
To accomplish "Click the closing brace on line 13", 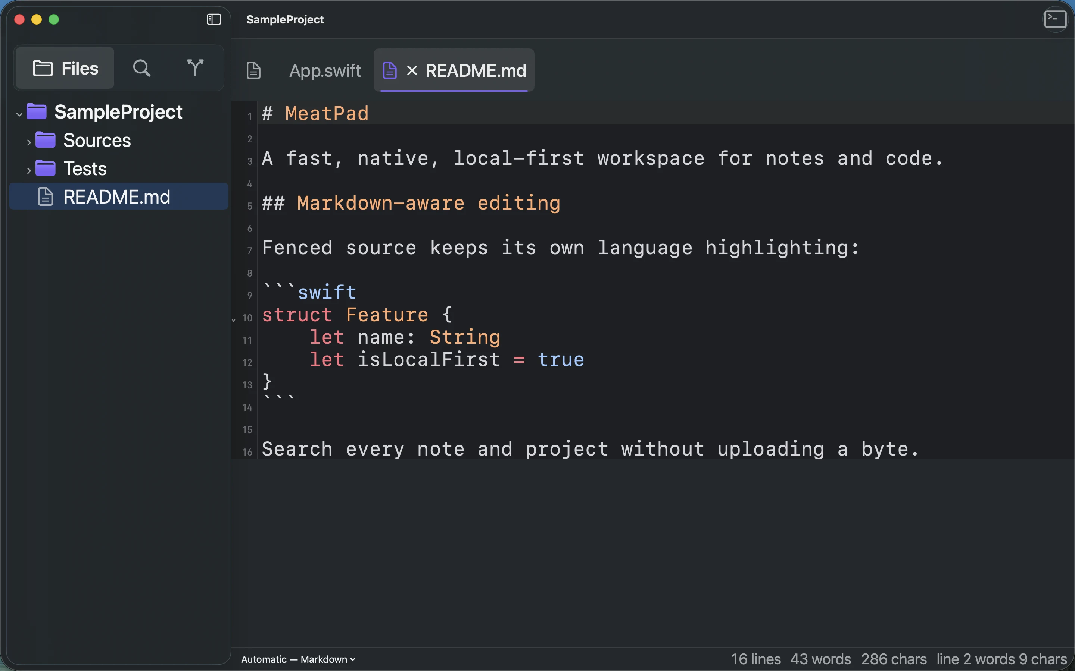I will [x=267, y=382].
